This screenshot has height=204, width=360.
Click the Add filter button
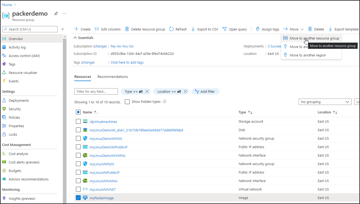click(x=205, y=91)
